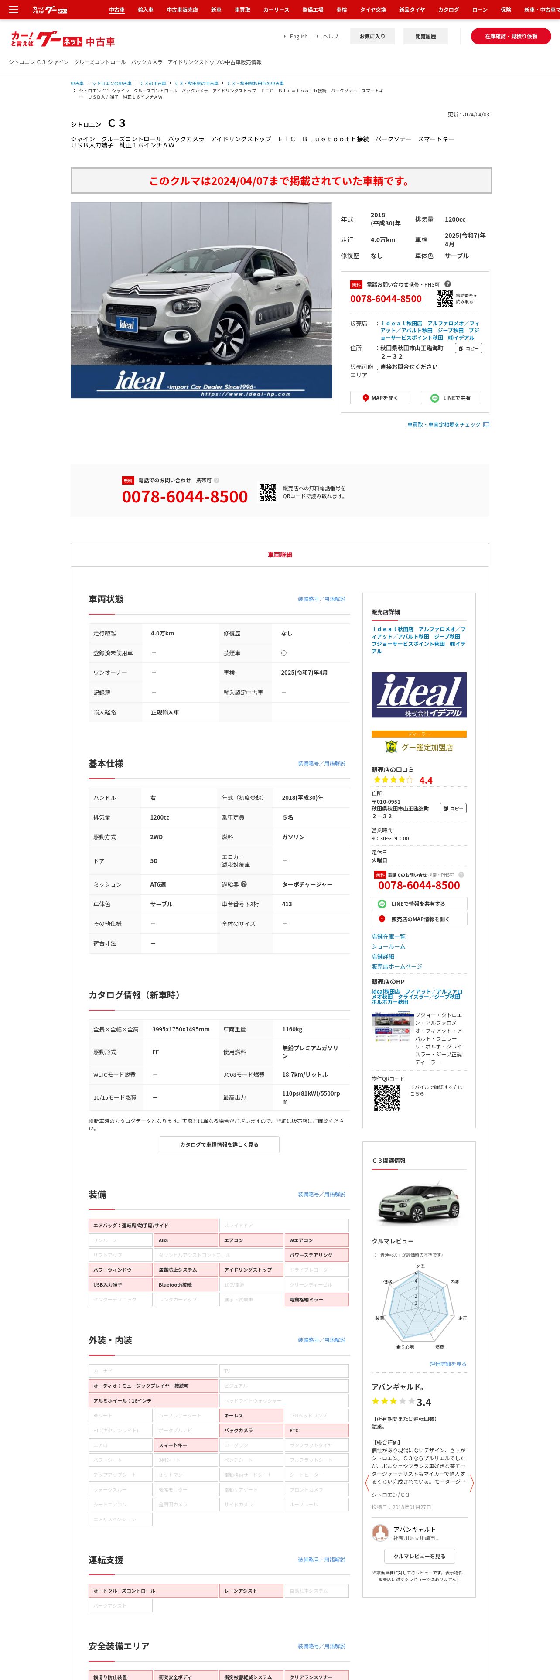This screenshot has width=560, height=1680.
Task: Click 装備略号／用語解説 link in 基本仕様 section
Action: point(321,763)
